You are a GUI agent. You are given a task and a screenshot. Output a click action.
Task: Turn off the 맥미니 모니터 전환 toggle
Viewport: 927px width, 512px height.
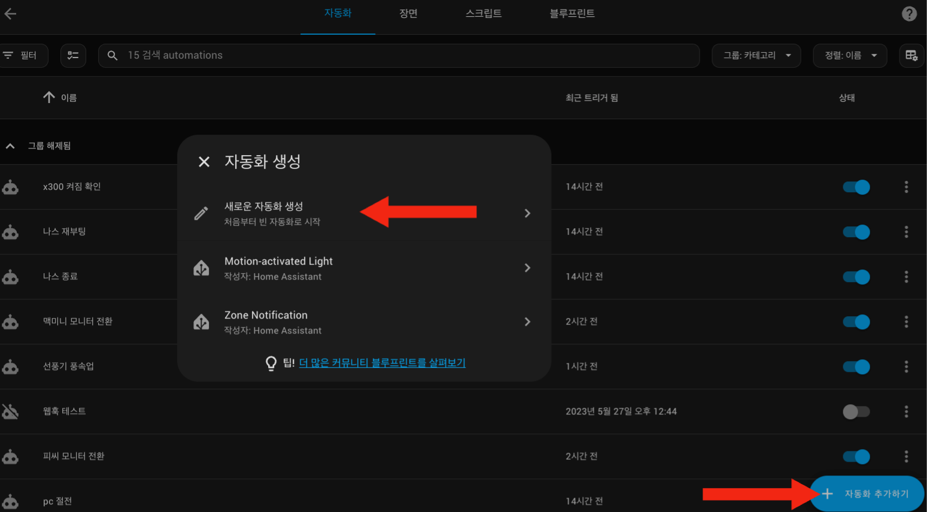tap(856, 322)
